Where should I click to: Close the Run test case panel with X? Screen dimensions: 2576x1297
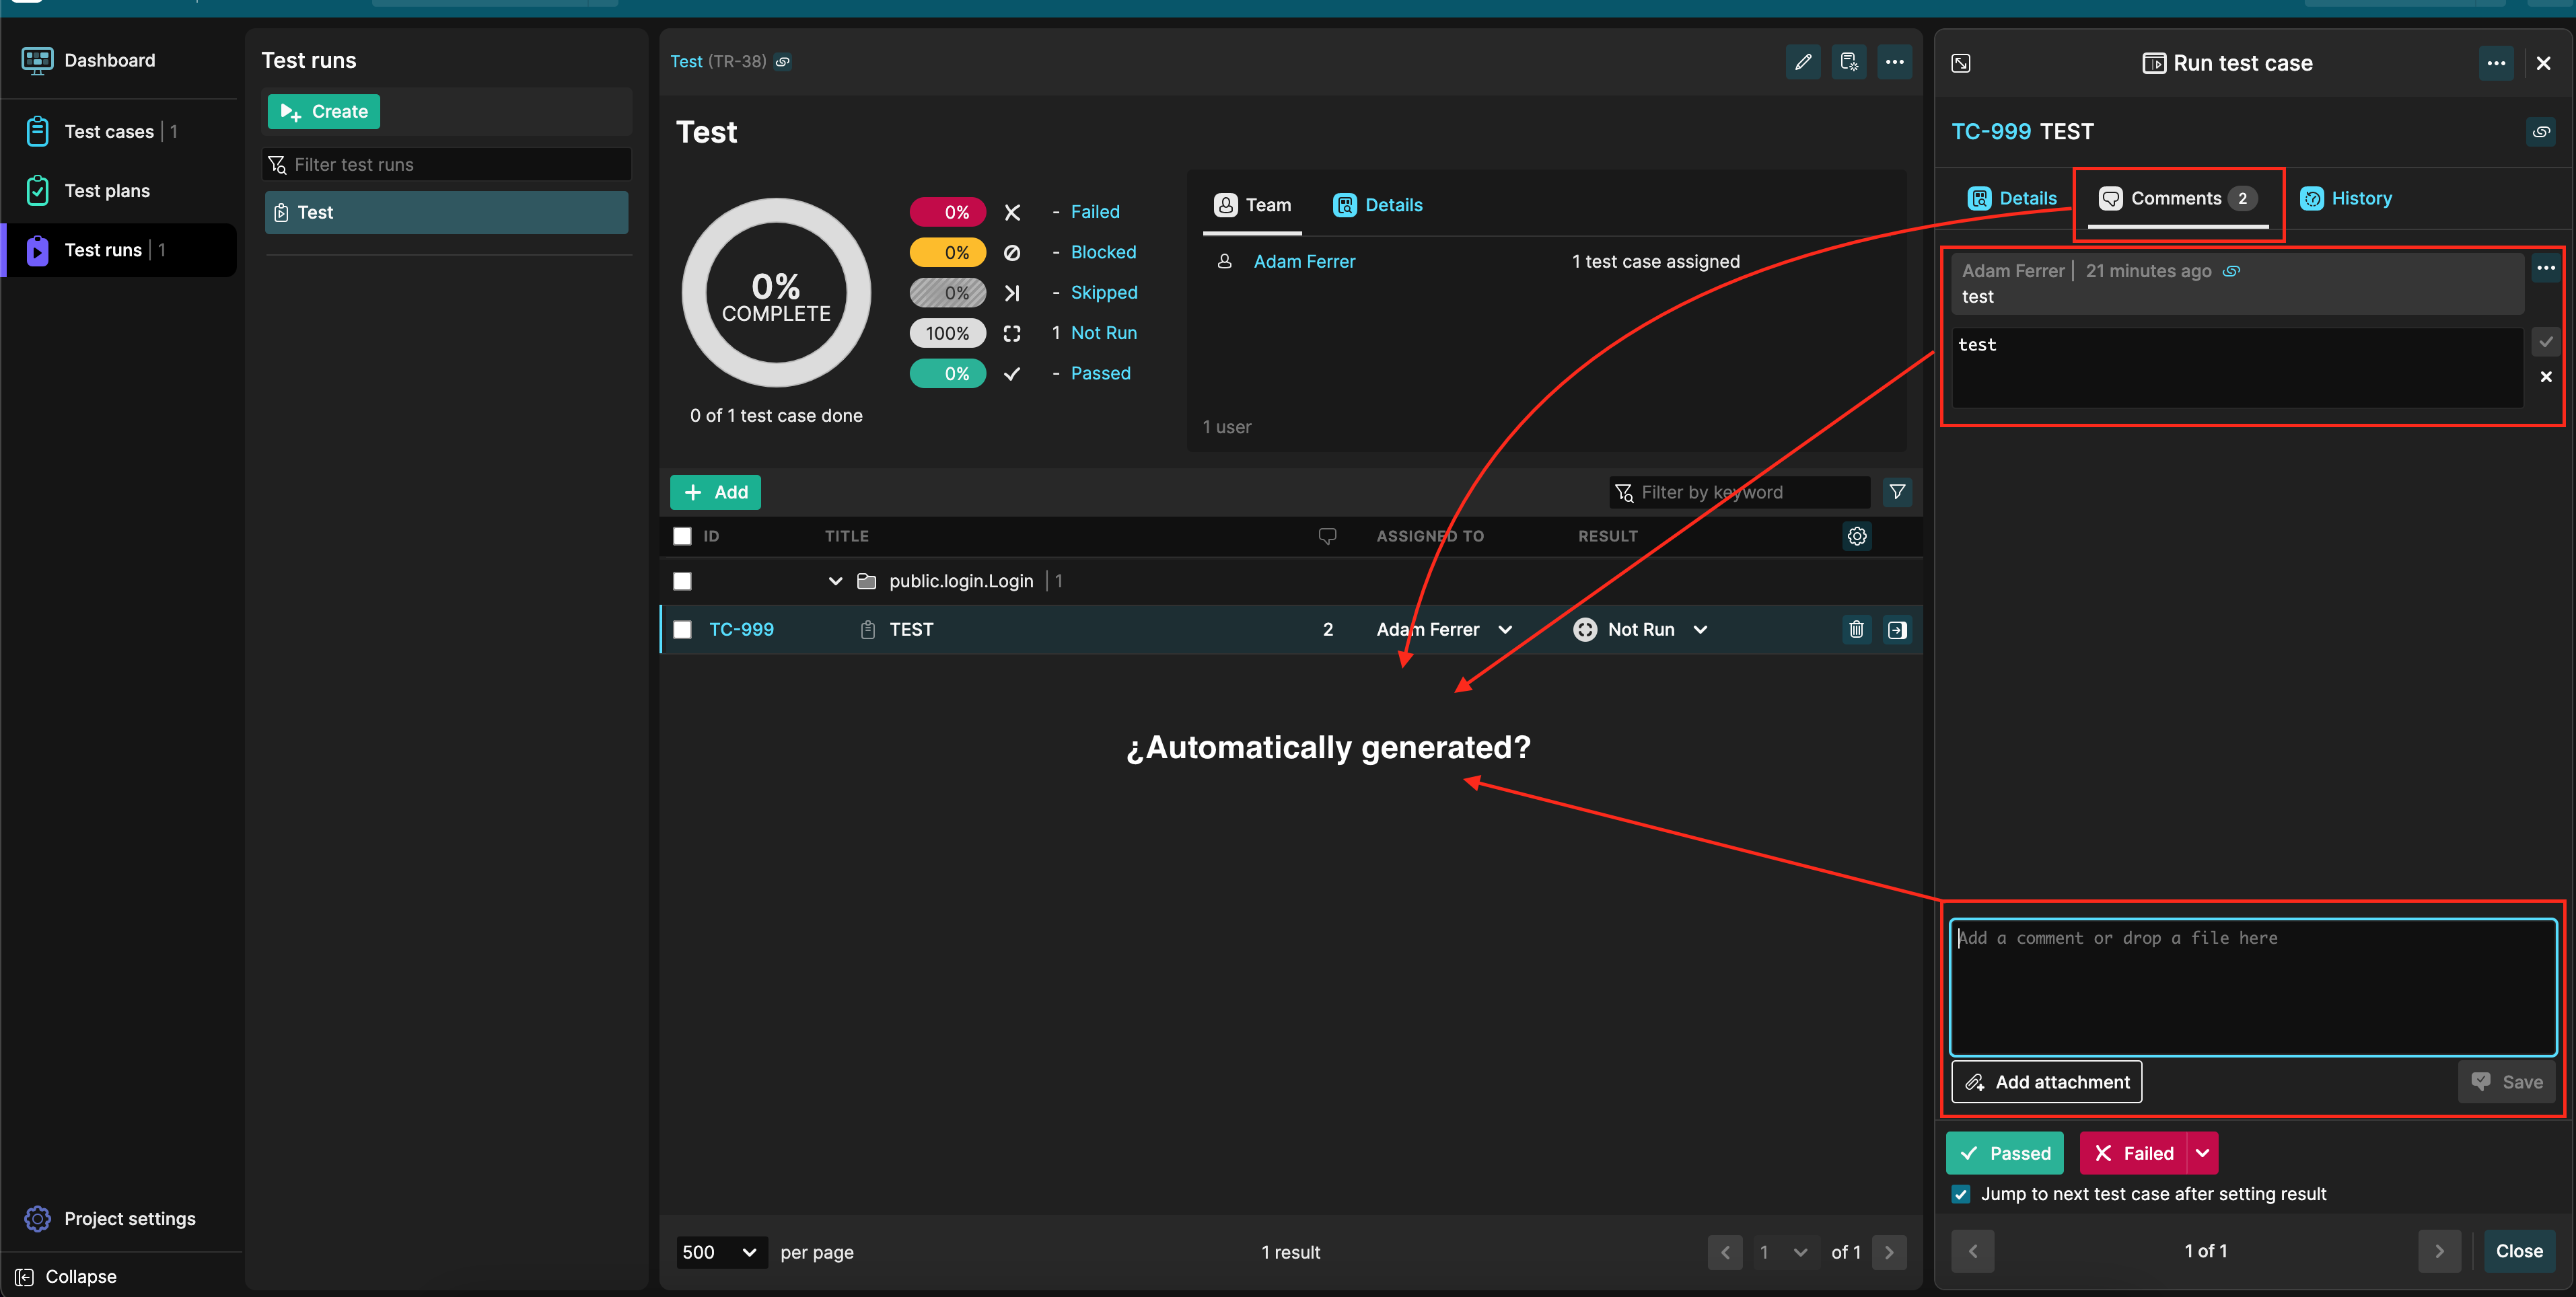2544,63
